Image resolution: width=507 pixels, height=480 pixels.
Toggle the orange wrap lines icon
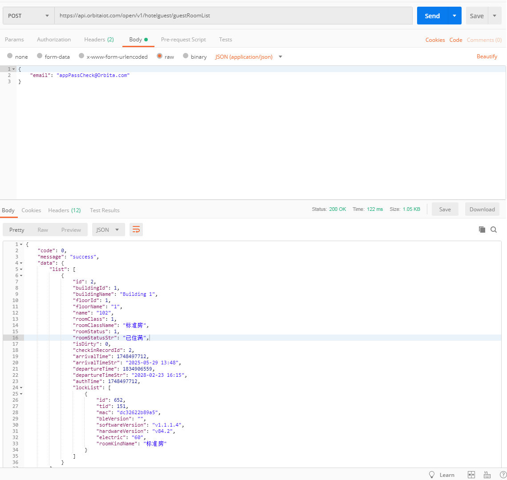(x=136, y=230)
